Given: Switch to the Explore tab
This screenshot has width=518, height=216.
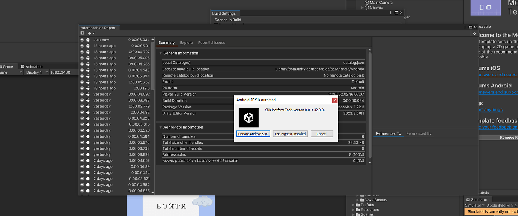Looking at the screenshot, I should tap(186, 42).
